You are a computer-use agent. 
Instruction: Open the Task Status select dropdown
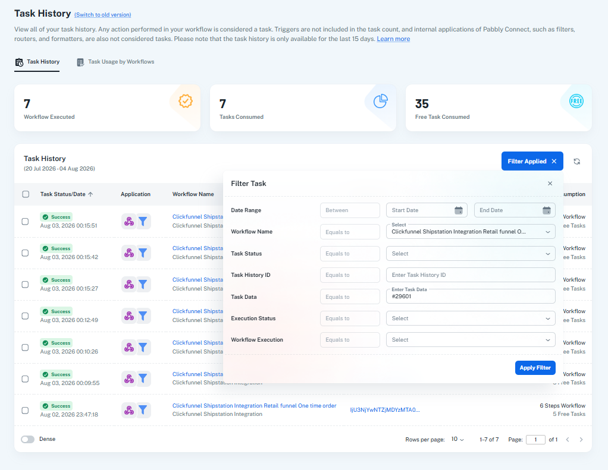point(471,254)
